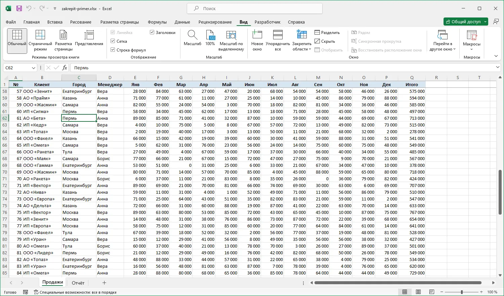Select page break preview in status bar
The image size is (504, 296).
(x=432, y=292)
